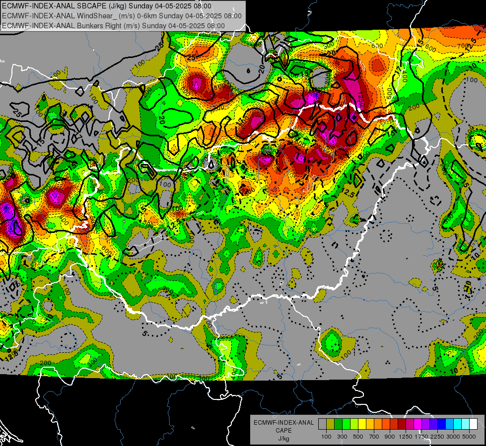
Task: Select the SBCAPE (J/kg) title line
Action: [x=107, y=6]
